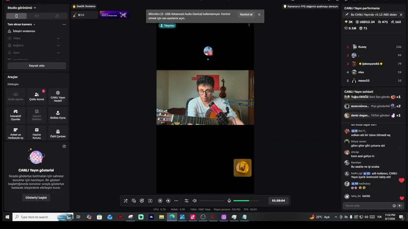Click the add-to-screen plus icon
Image resolution: width=408 pixels, height=229 pixels.
point(150,201)
